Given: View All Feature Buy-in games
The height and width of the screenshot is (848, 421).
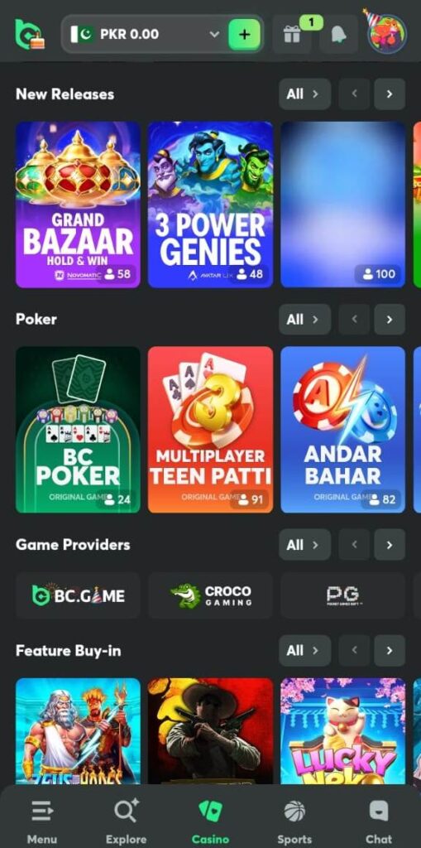Looking at the screenshot, I should 305,651.
